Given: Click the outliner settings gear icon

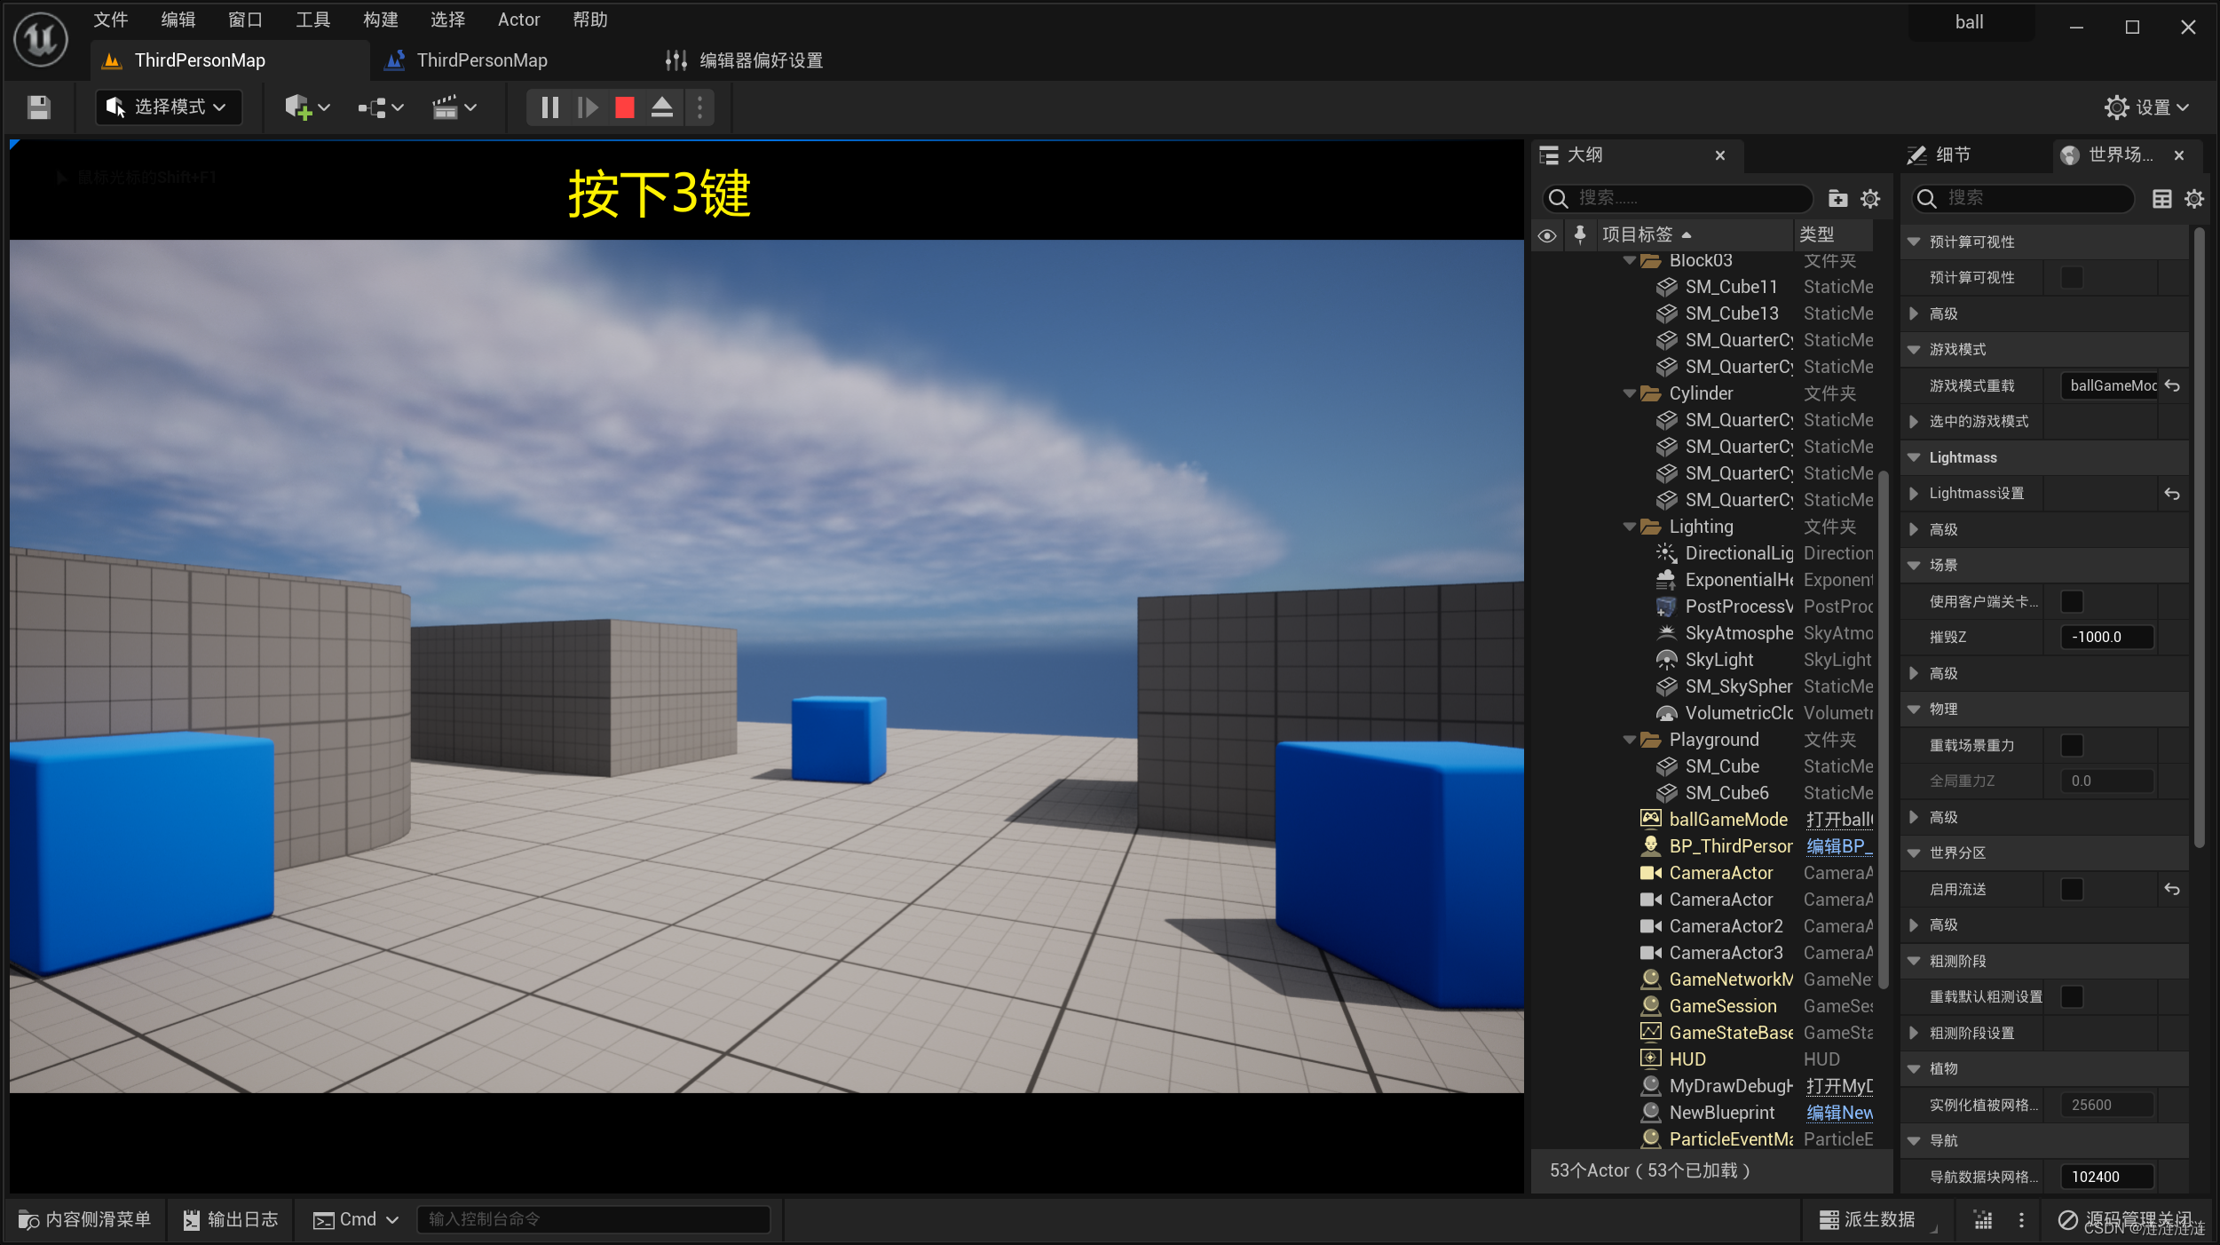Looking at the screenshot, I should pos(1870,198).
